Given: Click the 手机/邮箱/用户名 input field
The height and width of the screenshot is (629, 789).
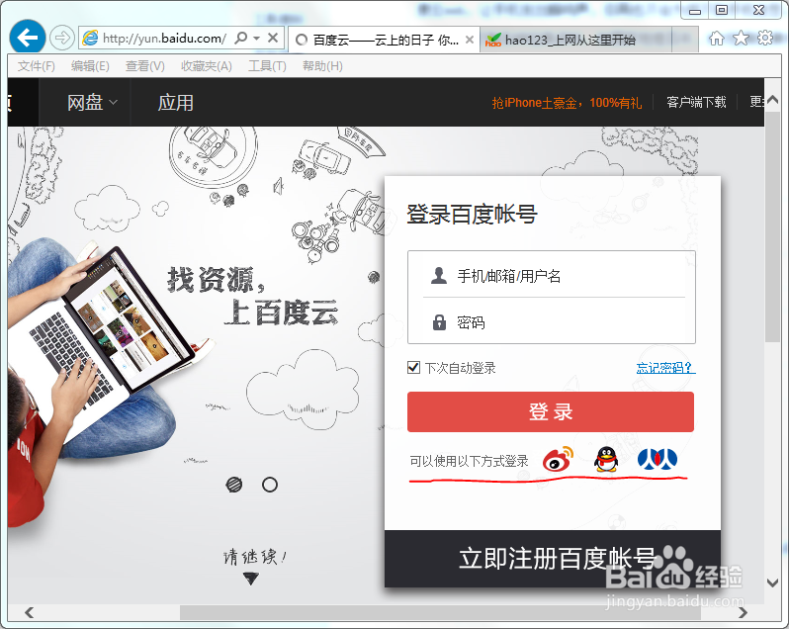Looking at the screenshot, I should (x=552, y=275).
